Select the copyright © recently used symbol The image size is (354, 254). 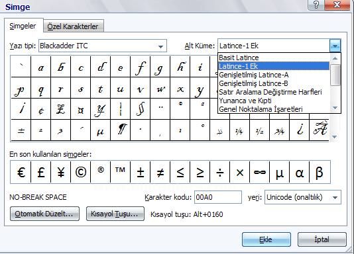[x=81, y=172]
